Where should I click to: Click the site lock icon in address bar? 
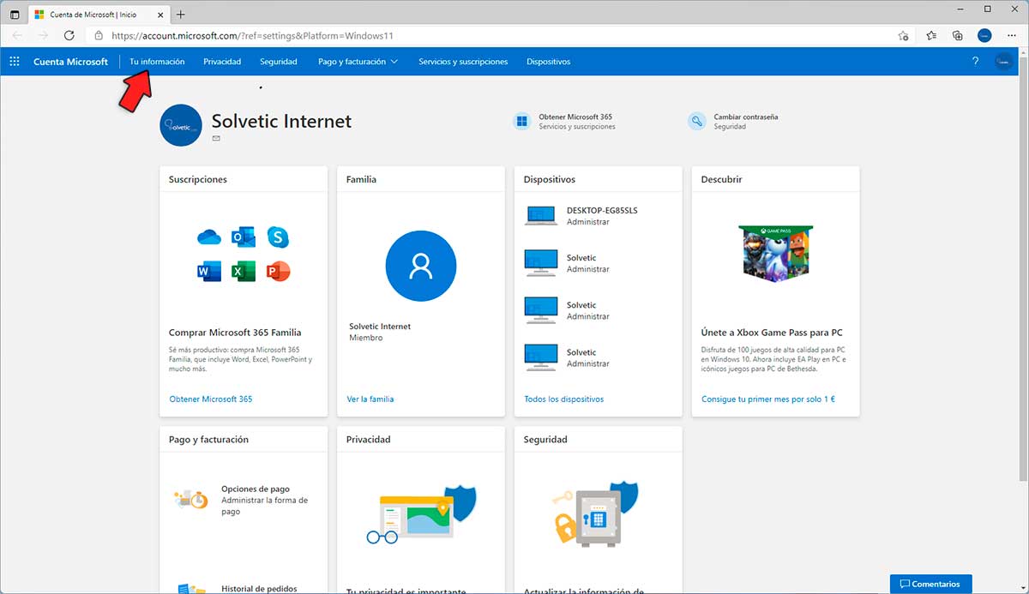point(99,36)
